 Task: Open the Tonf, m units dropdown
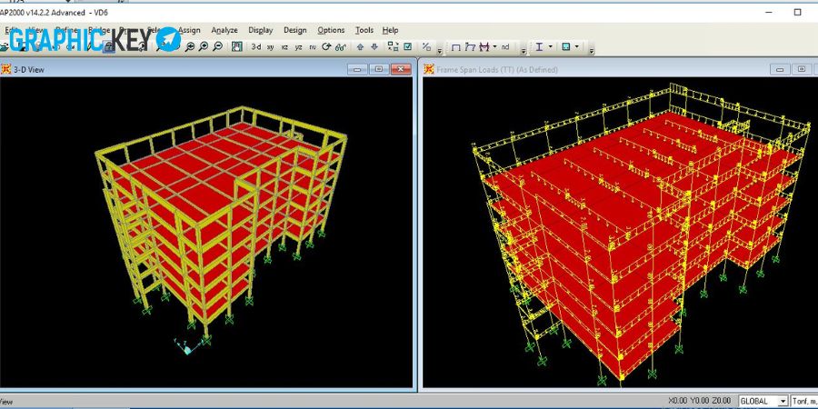pyautogui.click(x=804, y=401)
